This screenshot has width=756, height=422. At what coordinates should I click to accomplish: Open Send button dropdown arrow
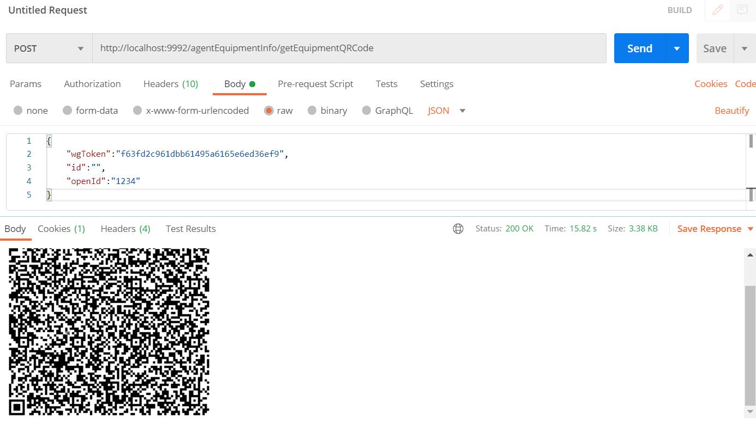pos(677,48)
